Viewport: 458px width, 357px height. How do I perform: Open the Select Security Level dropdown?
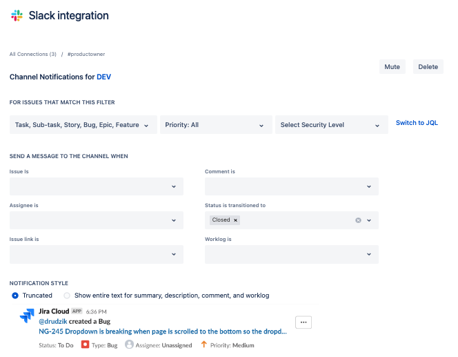(329, 125)
